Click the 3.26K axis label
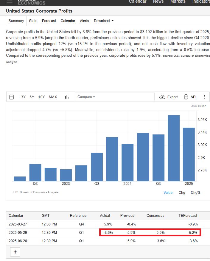 tap(202, 120)
